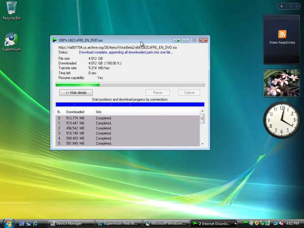Viewport: 304px width, 228px height.
Task: Click the Windows Start orb
Action: 8,223
